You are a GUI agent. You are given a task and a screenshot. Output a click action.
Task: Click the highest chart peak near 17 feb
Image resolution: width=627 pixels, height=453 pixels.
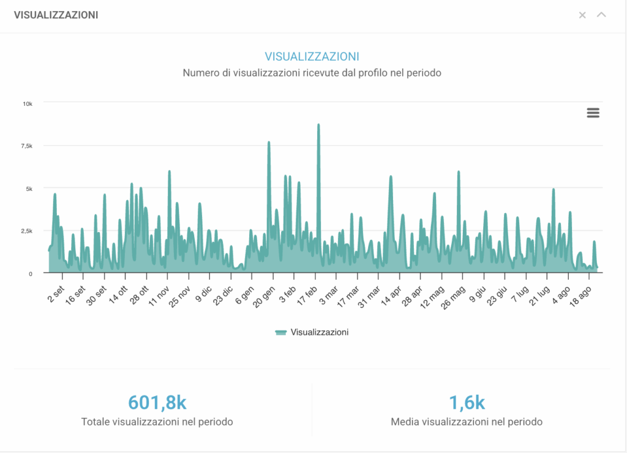318,125
